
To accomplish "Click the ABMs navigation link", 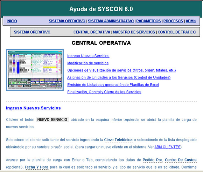I will (190, 21).
